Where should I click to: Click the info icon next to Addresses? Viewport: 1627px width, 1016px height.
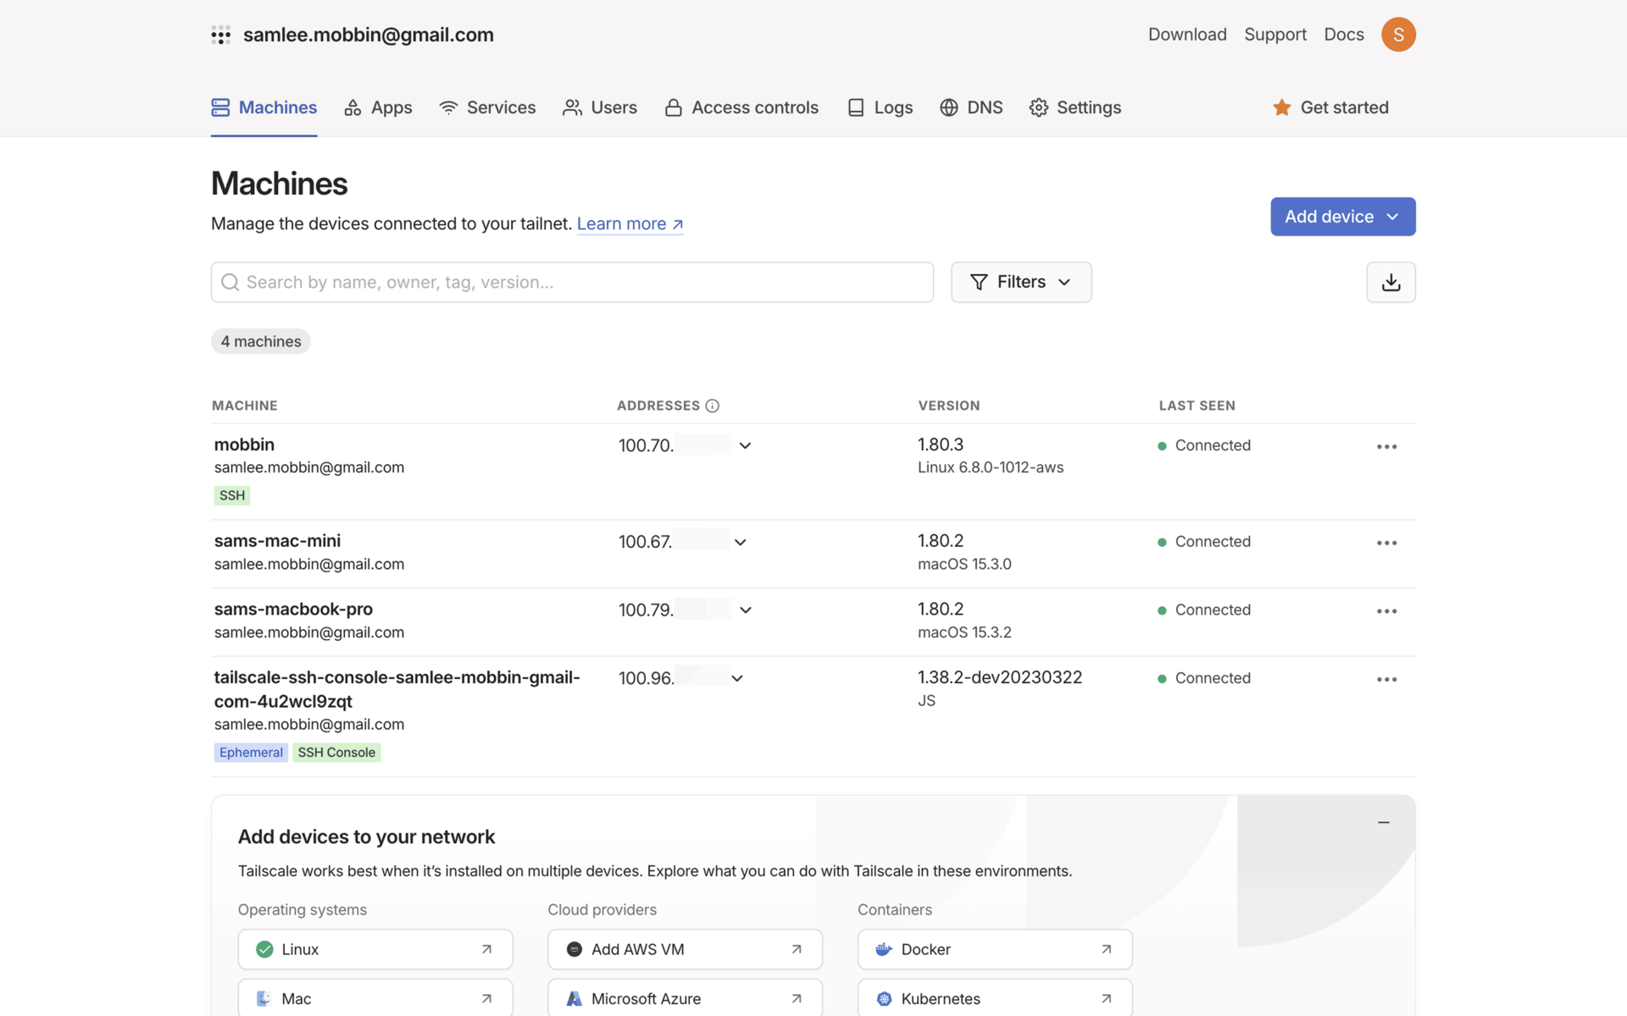(713, 406)
